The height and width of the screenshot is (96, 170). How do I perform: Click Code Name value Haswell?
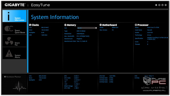click(x=150, y=30)
